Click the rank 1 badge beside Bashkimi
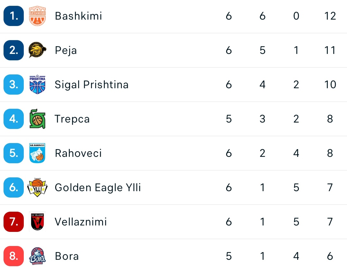Image resolution: width=347 pixels, height=271 pixels. [13, 16]
